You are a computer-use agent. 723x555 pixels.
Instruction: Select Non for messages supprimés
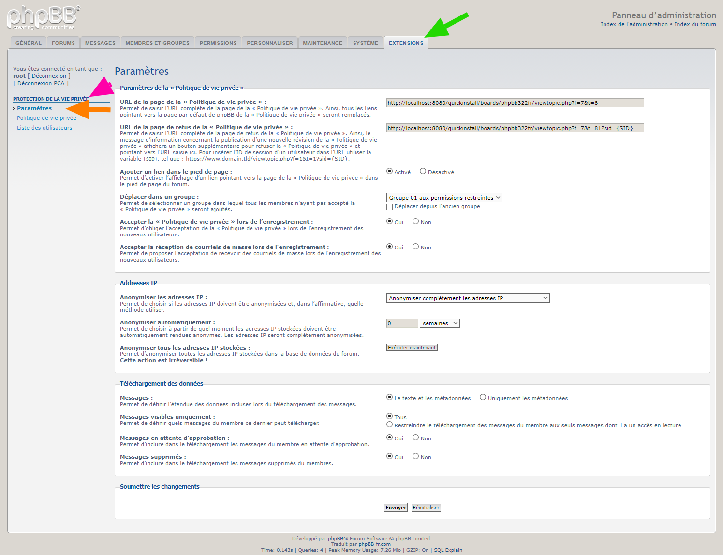pyautogui.click(x=415, y=456)
